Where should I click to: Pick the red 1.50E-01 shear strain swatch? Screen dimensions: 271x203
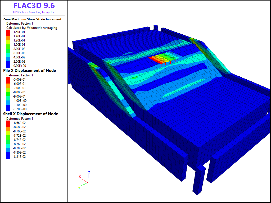coord(8,32)
